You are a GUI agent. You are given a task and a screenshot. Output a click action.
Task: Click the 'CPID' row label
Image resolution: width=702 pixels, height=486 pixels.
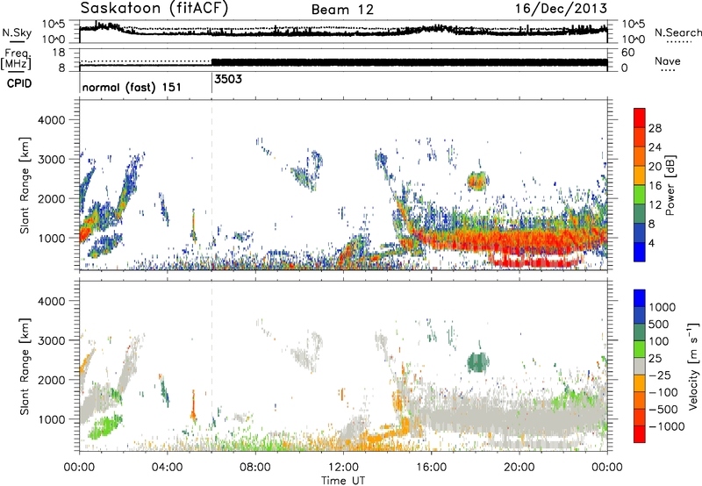coord(19,83)
